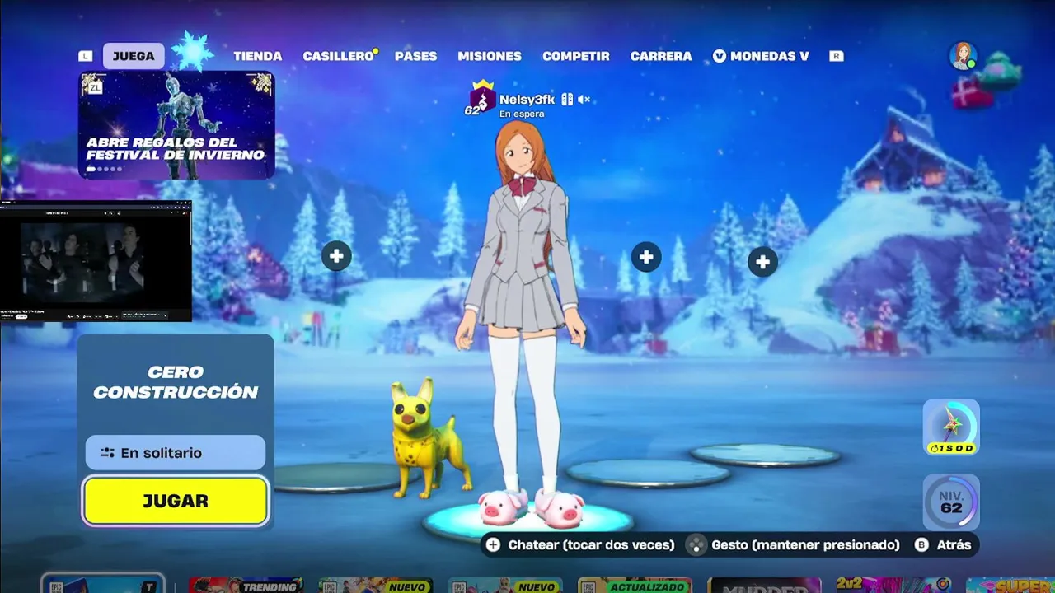
Task: Switch to the JUEGA tab
Action: point(134,56)
